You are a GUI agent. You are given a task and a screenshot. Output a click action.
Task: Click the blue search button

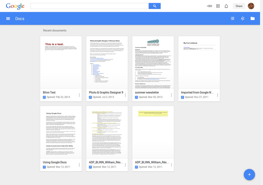click(154, 6)
